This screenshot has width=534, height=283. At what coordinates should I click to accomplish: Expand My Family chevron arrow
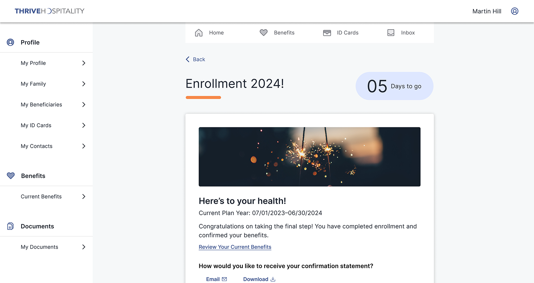pos(84,84)
